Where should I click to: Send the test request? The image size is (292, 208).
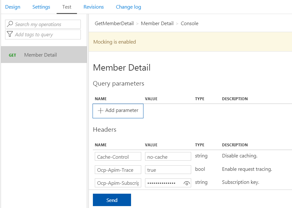click(x=112, y=200)
